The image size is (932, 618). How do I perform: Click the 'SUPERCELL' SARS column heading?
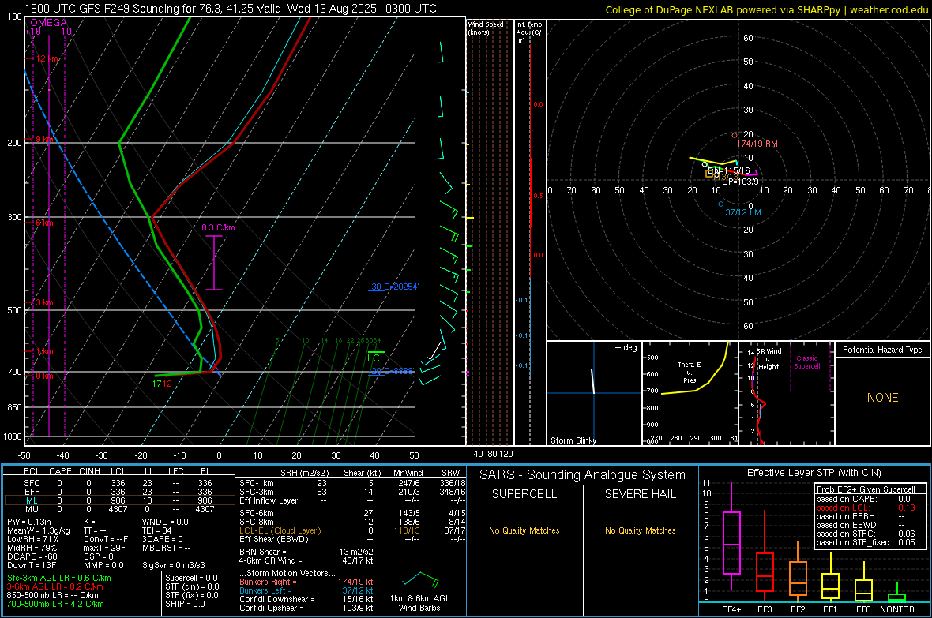click(524, 494)
